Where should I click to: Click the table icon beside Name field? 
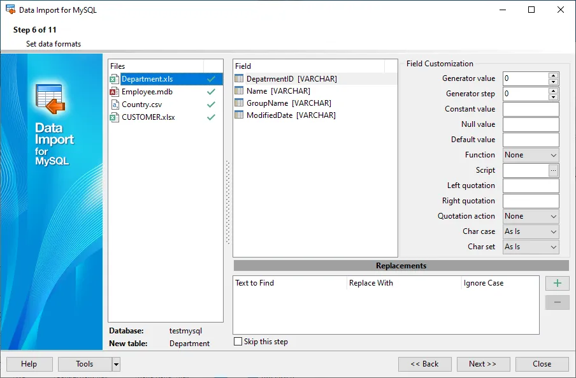[239, 91]
